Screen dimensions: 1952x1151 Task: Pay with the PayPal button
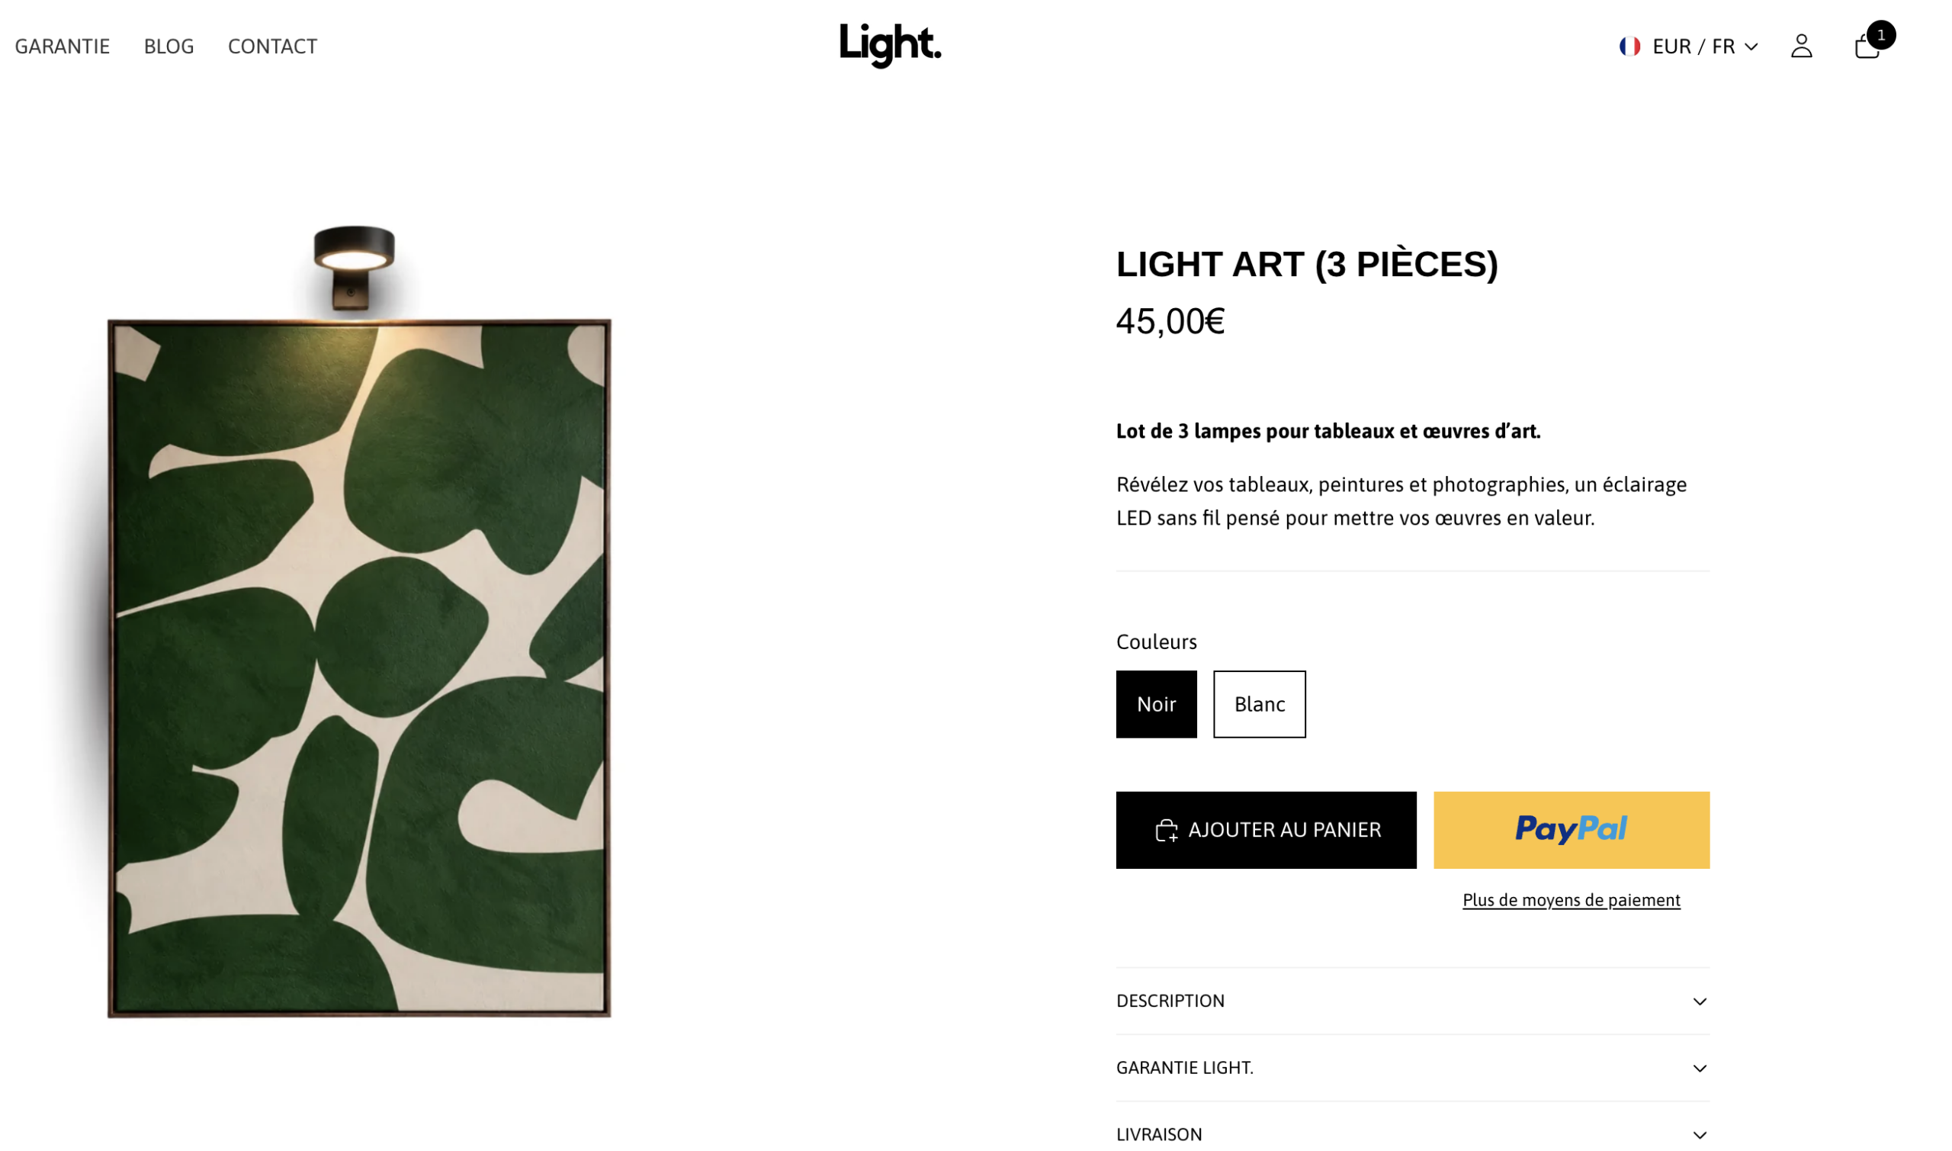click(1572, 830)
